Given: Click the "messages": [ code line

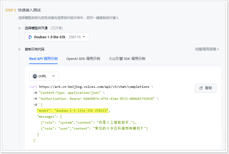Looking at the screenshot, I should 49,117.
